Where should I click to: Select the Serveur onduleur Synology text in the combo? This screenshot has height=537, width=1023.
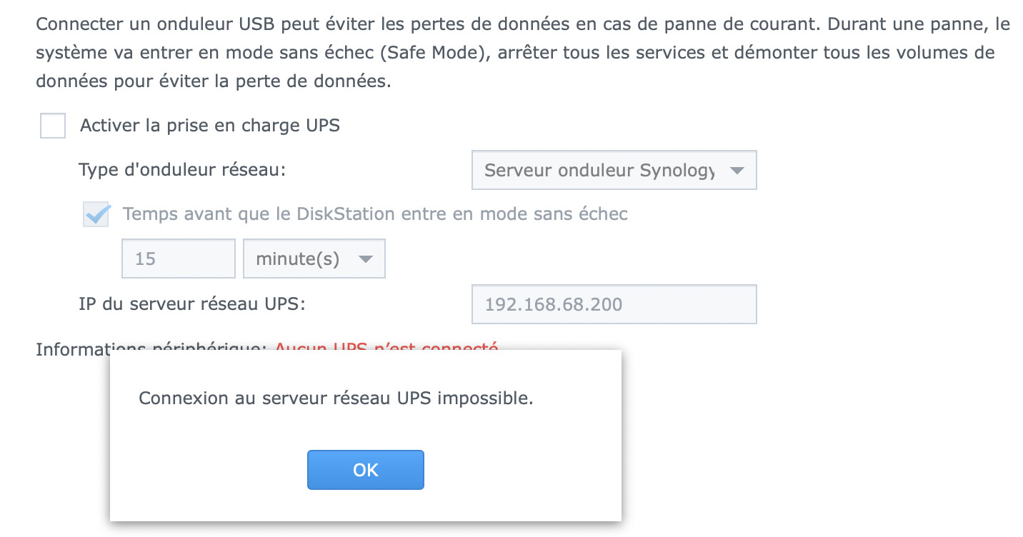pyautogui.click(x=599, y=171)
